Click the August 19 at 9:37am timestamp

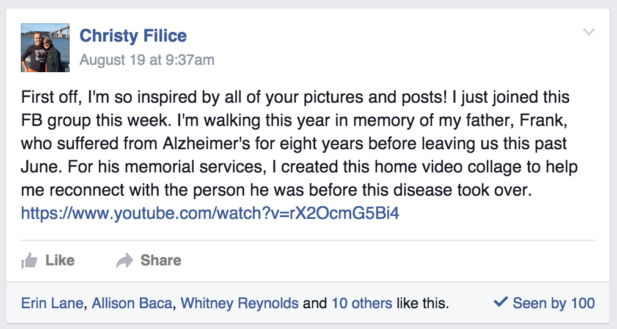(x=147, y=60)
